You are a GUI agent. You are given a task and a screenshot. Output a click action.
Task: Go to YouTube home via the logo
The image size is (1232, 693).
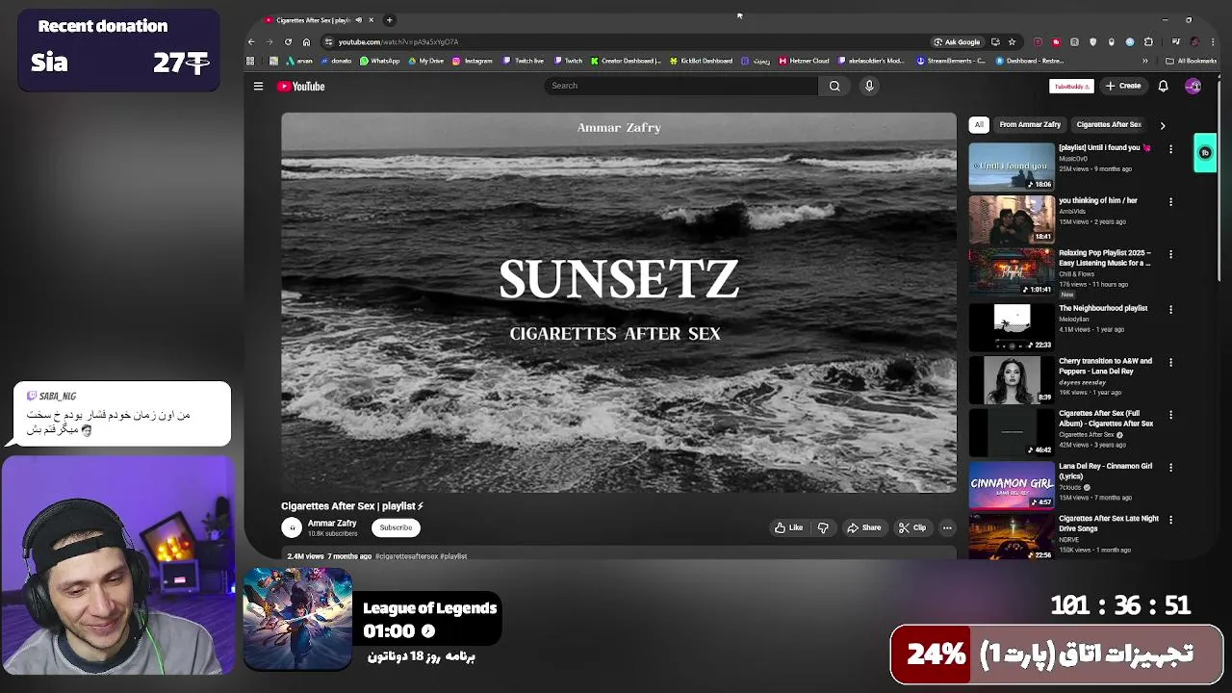[301, 87]
